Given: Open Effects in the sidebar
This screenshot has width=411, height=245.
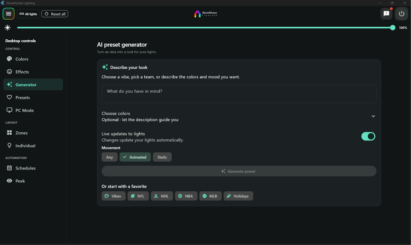Looking at the screenshot, I should click(33, 72).
